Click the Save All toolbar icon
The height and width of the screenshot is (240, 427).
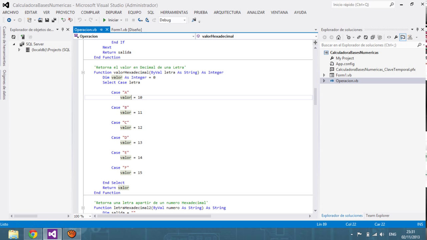(54, 20)
